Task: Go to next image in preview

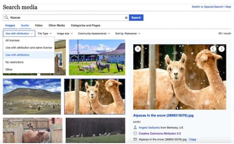Action: coord(222,49)
